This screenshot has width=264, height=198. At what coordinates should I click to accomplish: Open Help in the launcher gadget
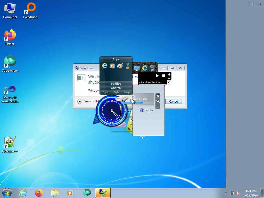[127, 92]
